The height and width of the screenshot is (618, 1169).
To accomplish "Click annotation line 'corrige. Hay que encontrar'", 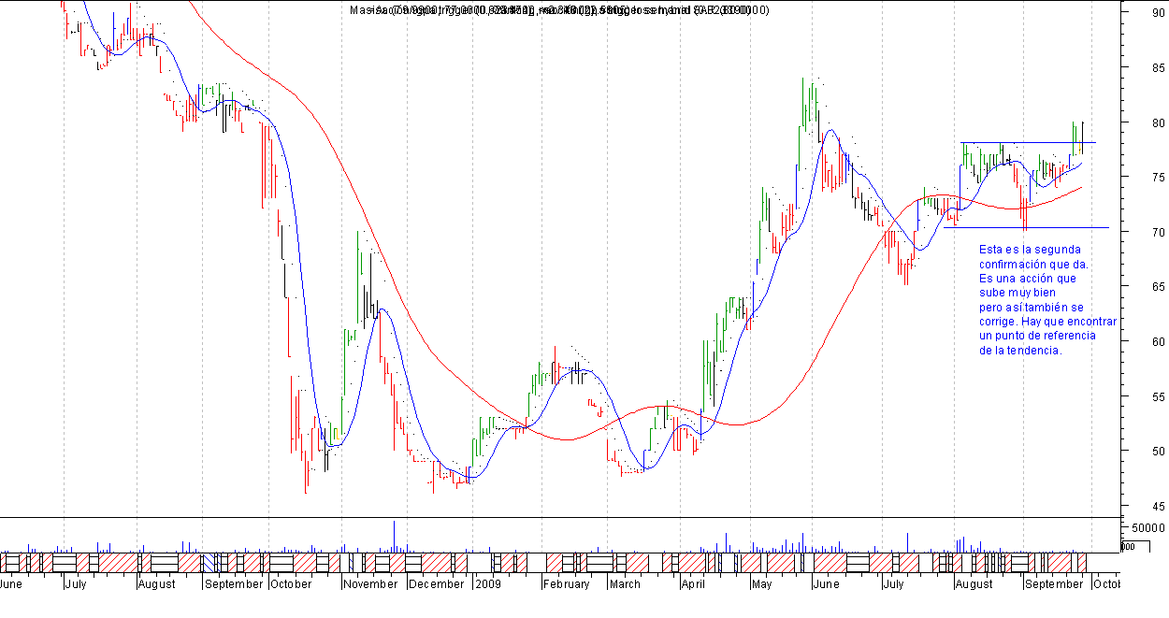I will [x=1047, y=321].
